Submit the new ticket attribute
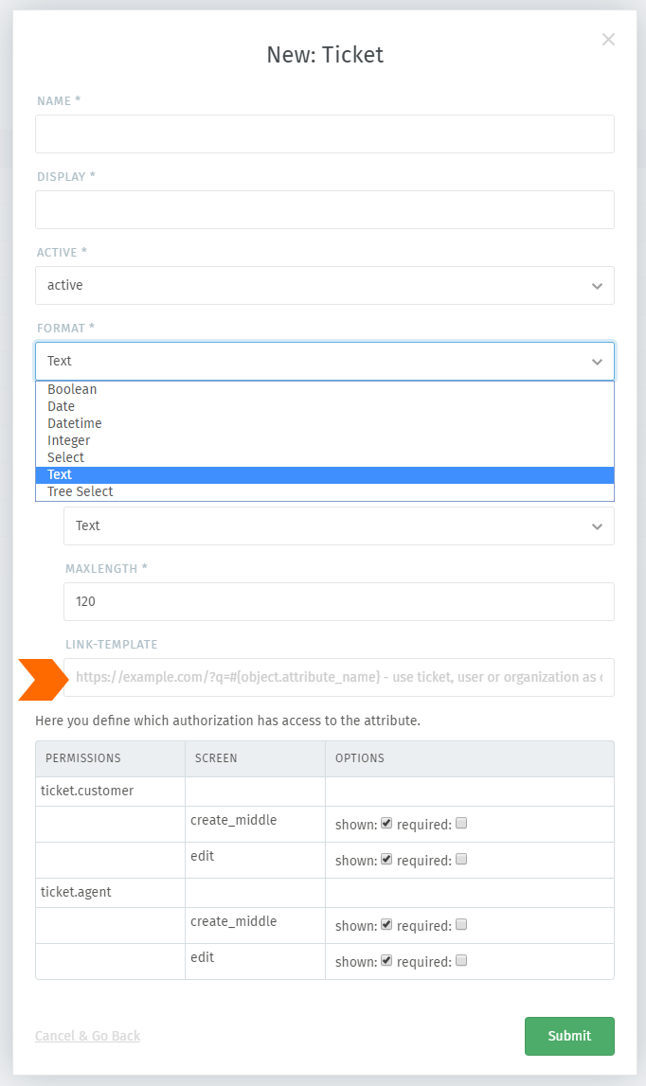 click(568, 1036)
